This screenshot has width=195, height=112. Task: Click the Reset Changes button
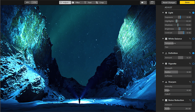(169, 2)
